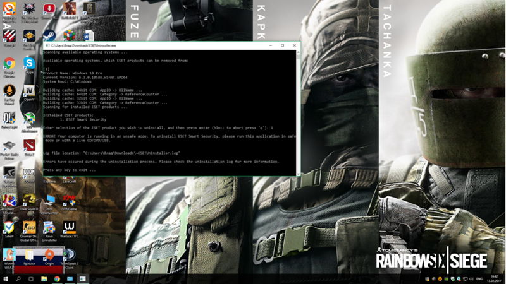
Task: Open the Worms W.M.D shortcut
Action: [x=9, y=259]
